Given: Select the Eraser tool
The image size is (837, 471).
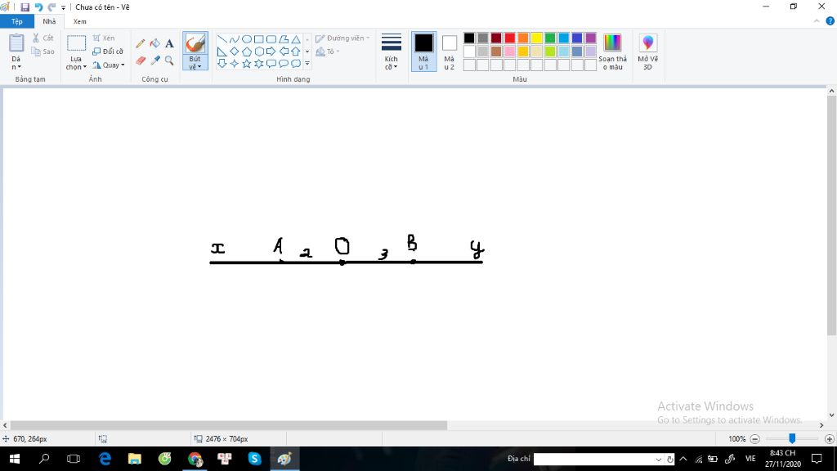Looking at the screenshot, I should tap(141, 61).
